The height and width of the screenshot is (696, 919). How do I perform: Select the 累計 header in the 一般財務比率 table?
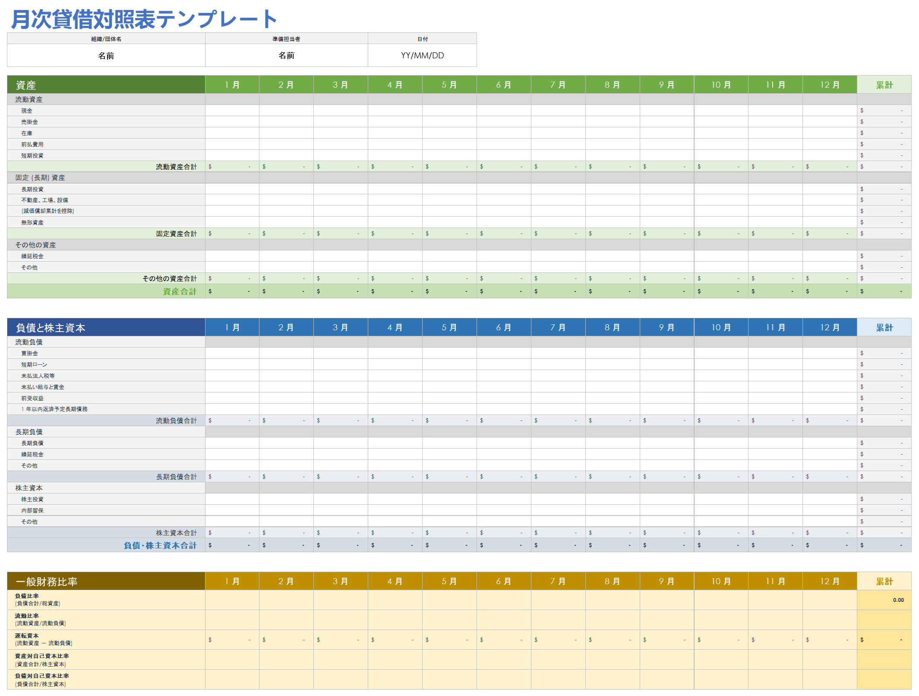[x=884, y=581]
